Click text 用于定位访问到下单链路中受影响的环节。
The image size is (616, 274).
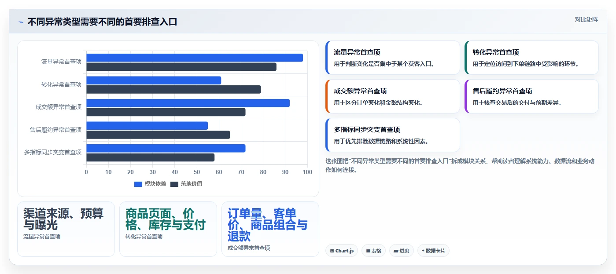click(x=526, y=64)
